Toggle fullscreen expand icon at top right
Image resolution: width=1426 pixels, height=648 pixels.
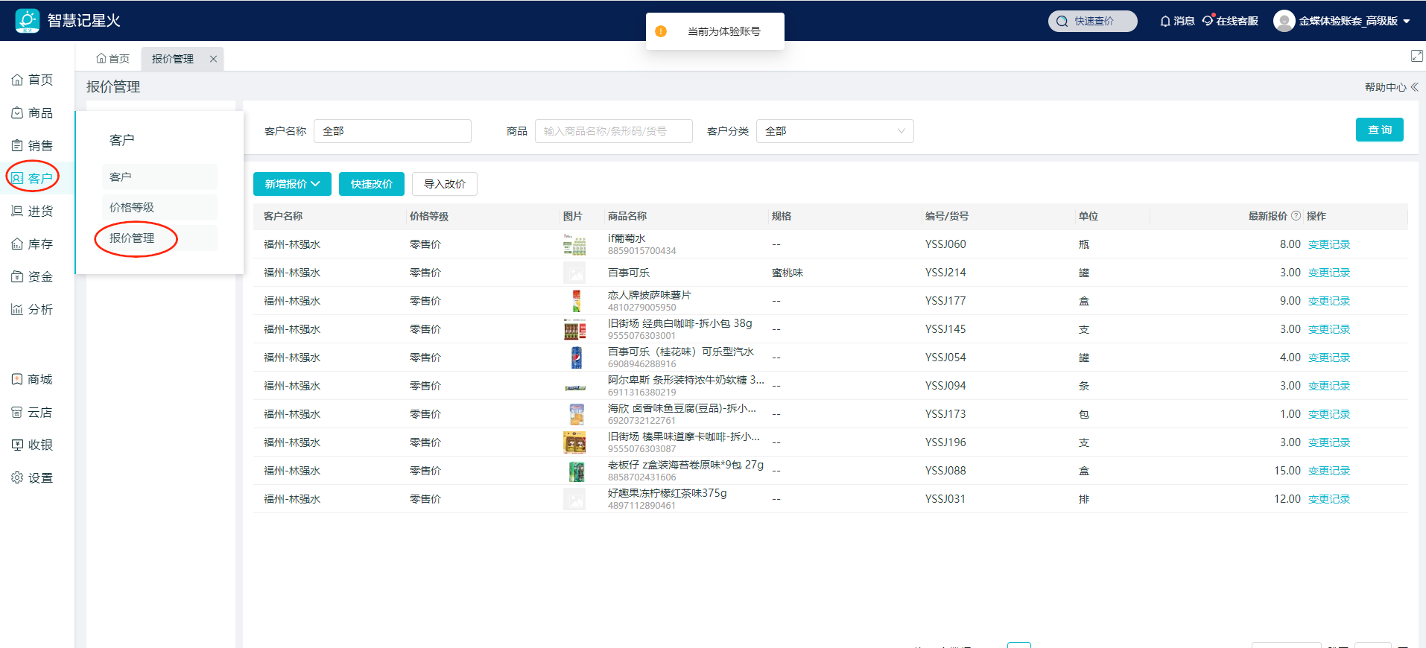(1416, 56)
